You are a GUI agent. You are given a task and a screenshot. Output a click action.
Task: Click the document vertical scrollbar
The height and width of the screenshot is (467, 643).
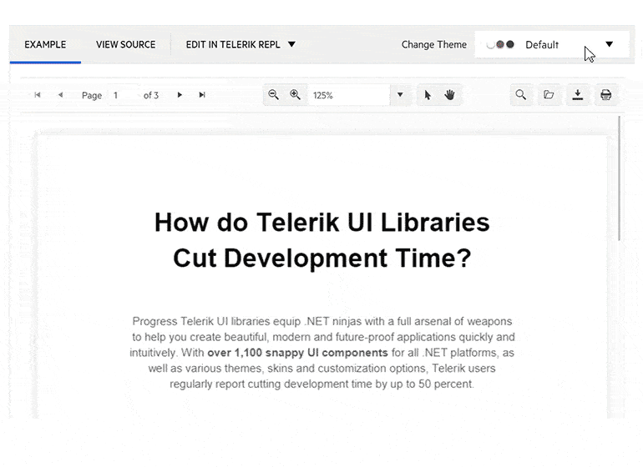coord(619,179)
